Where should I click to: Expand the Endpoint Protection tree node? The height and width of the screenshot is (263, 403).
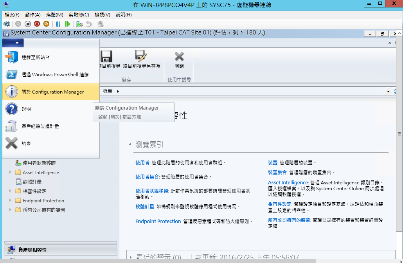coord(10,200)
